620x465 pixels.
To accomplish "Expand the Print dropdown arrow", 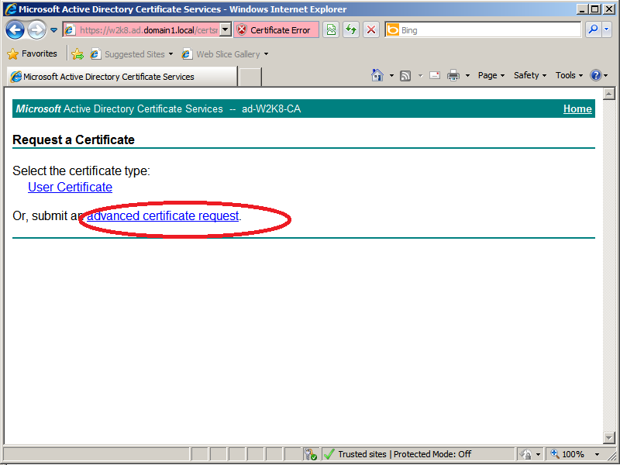I will (467, 75).
